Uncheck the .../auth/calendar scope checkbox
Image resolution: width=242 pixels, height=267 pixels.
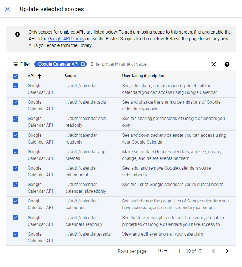(16, 86)
